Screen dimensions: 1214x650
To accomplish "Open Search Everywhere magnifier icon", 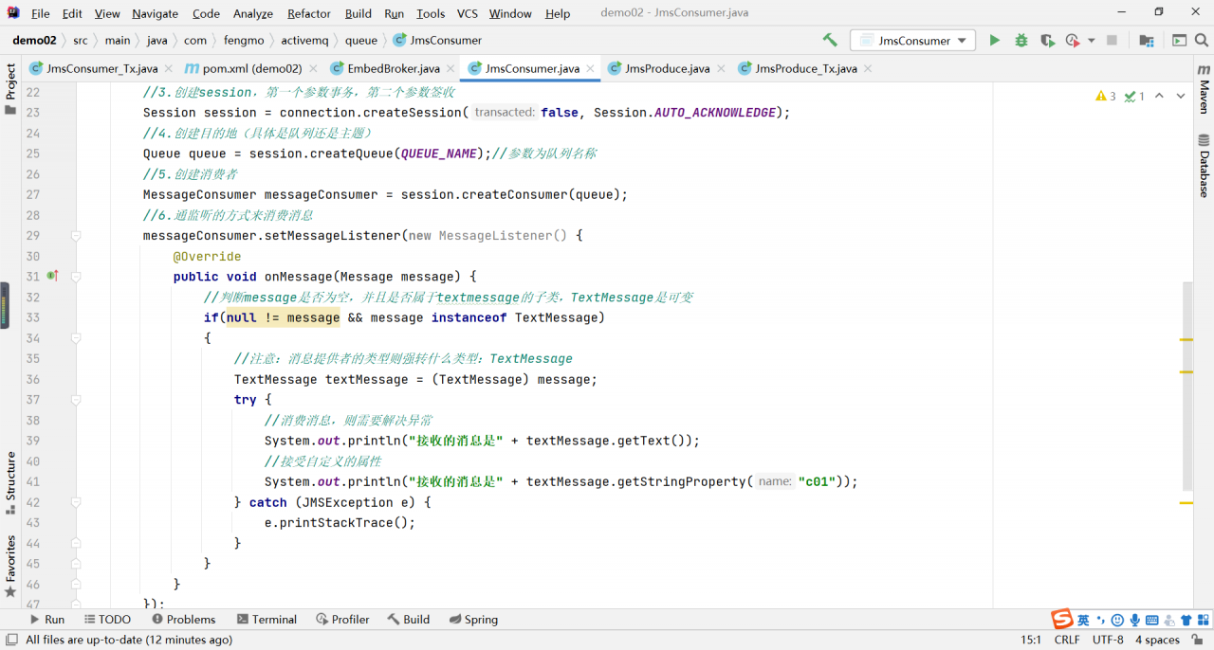I will [1204, 41].
